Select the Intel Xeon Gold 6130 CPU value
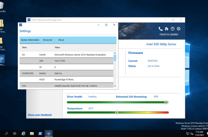This screenshot has height=137, width=208. point(76,86)
